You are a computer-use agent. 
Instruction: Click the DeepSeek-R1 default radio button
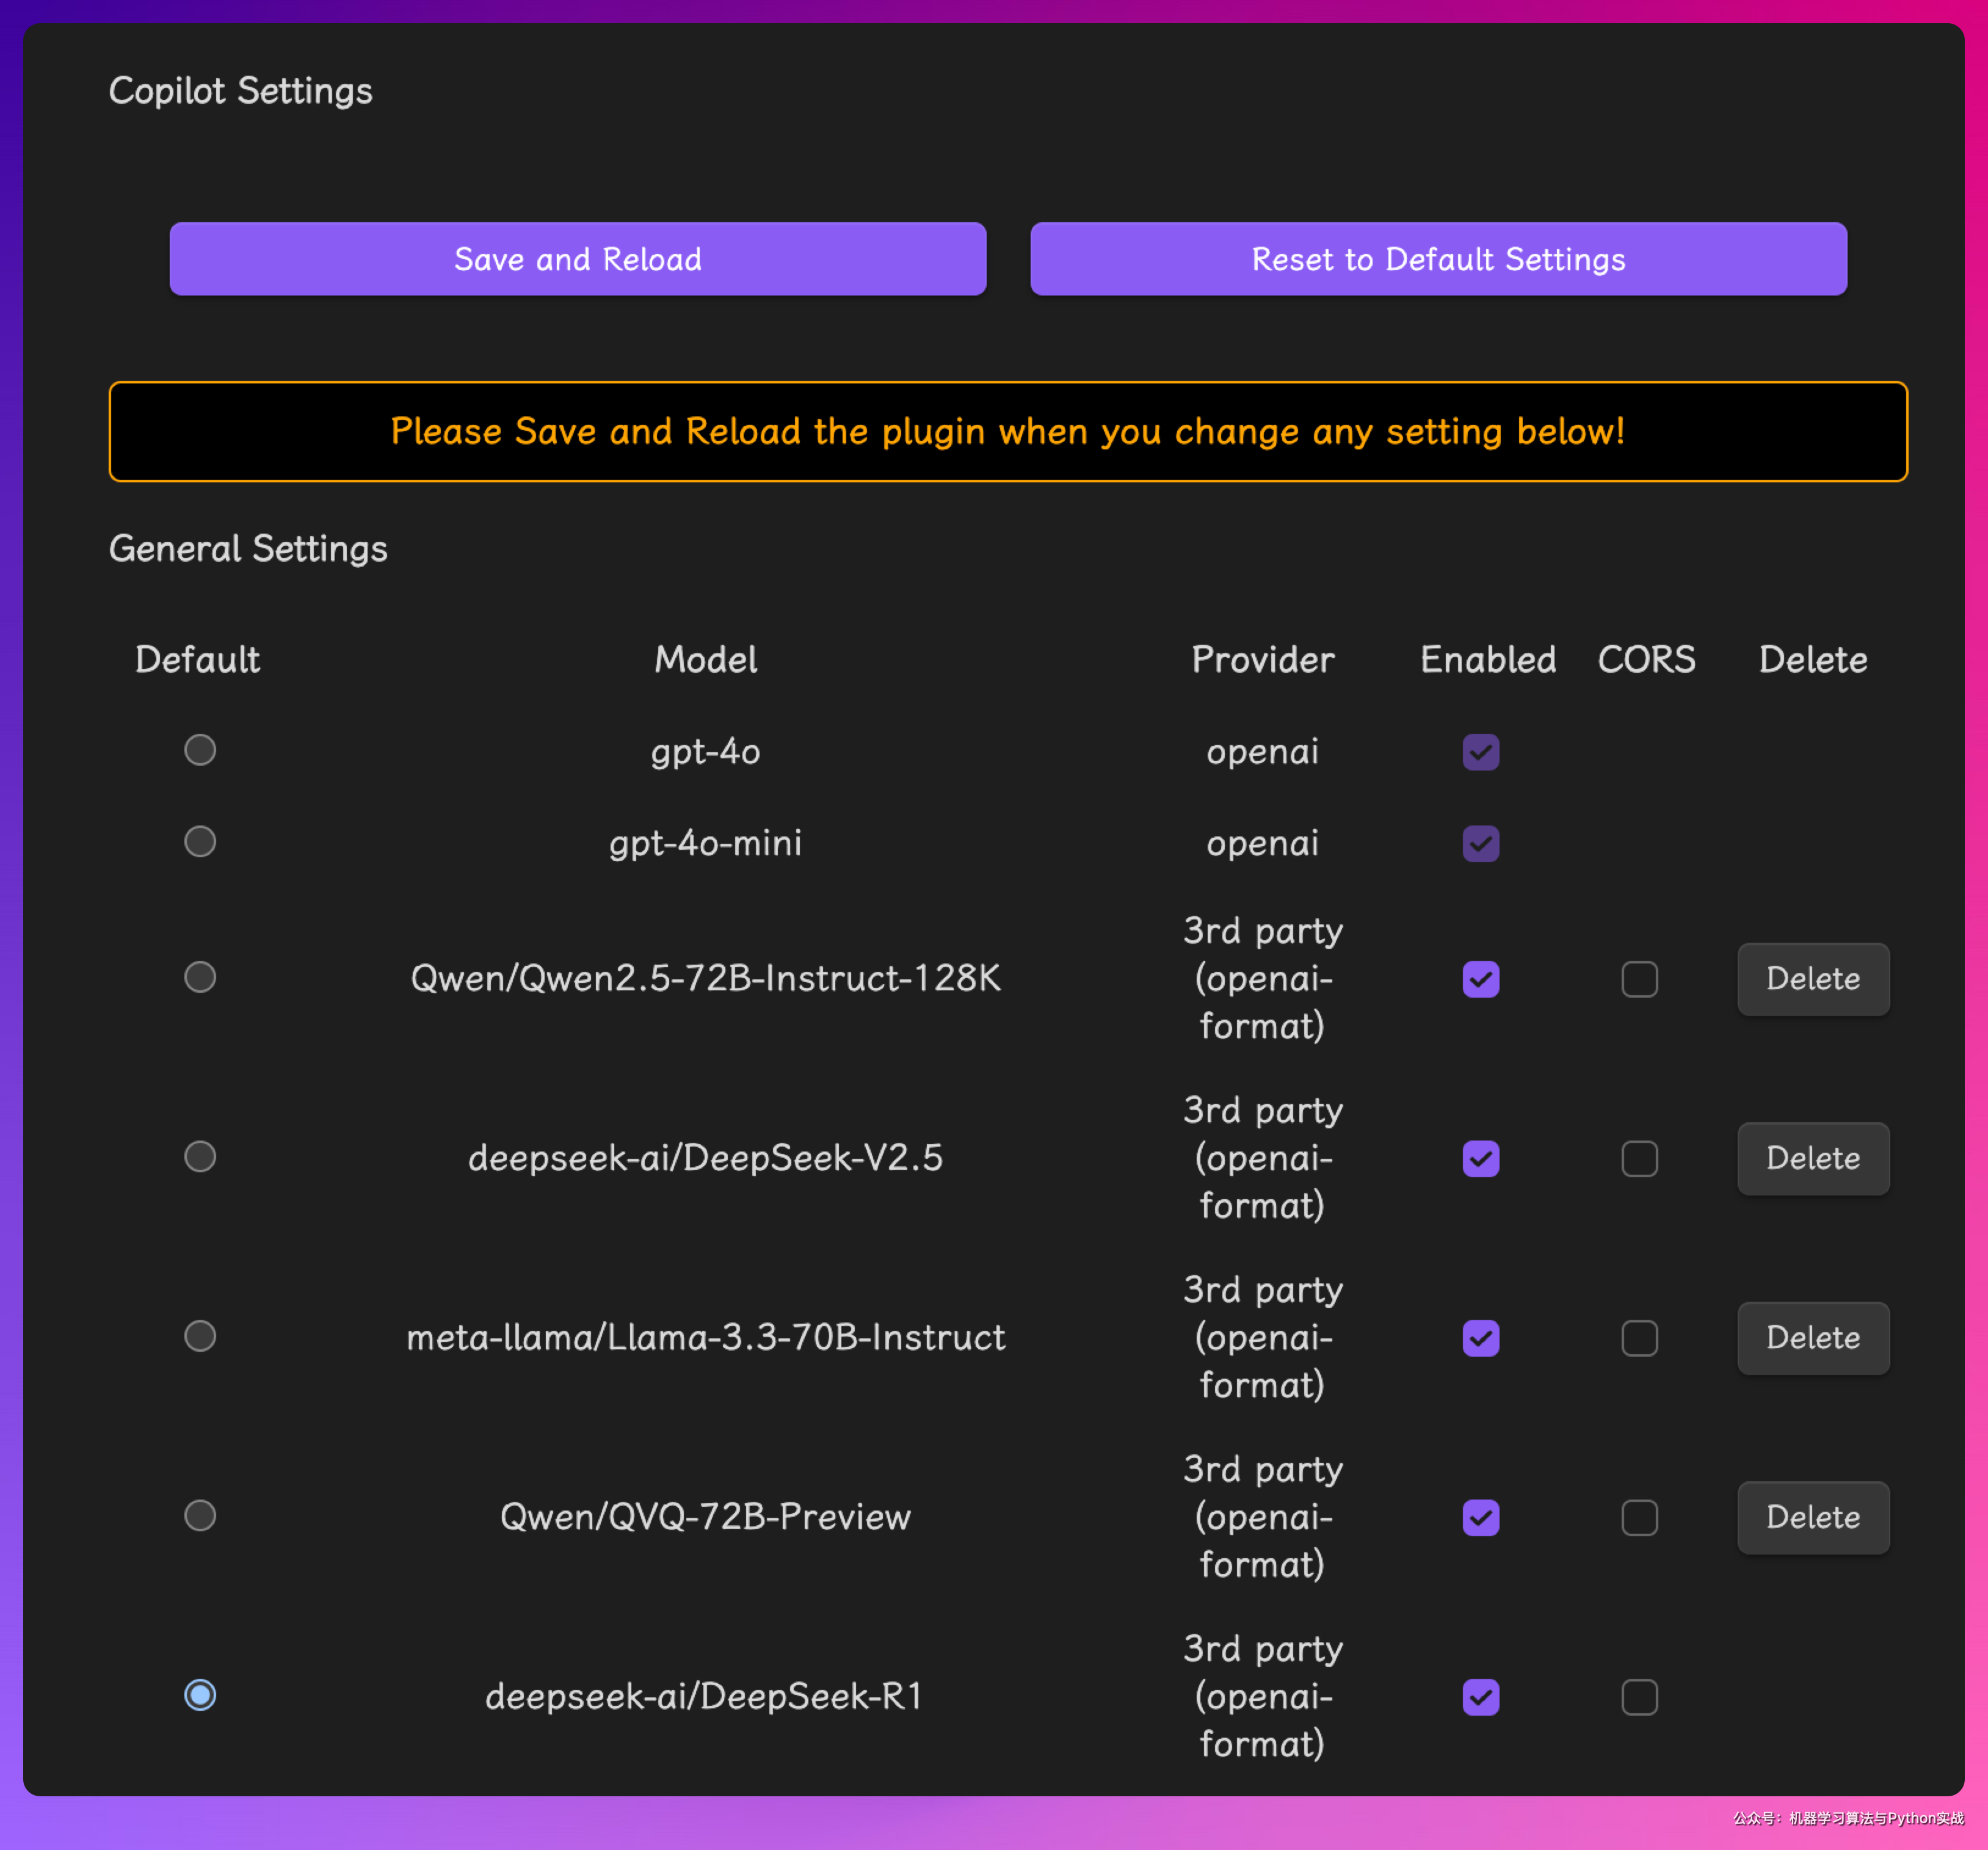click(200, 1695)
